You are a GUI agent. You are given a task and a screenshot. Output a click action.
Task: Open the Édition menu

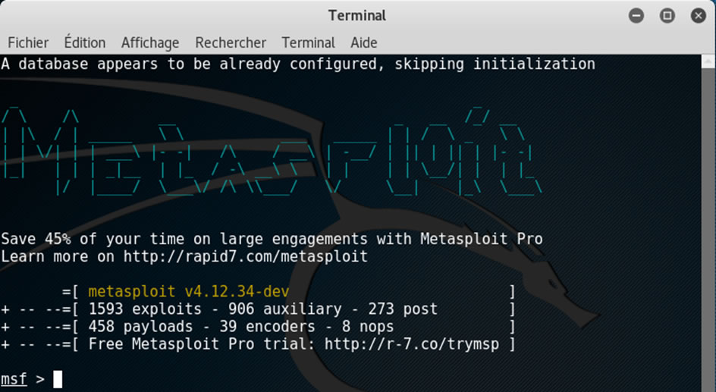(85, 43)
